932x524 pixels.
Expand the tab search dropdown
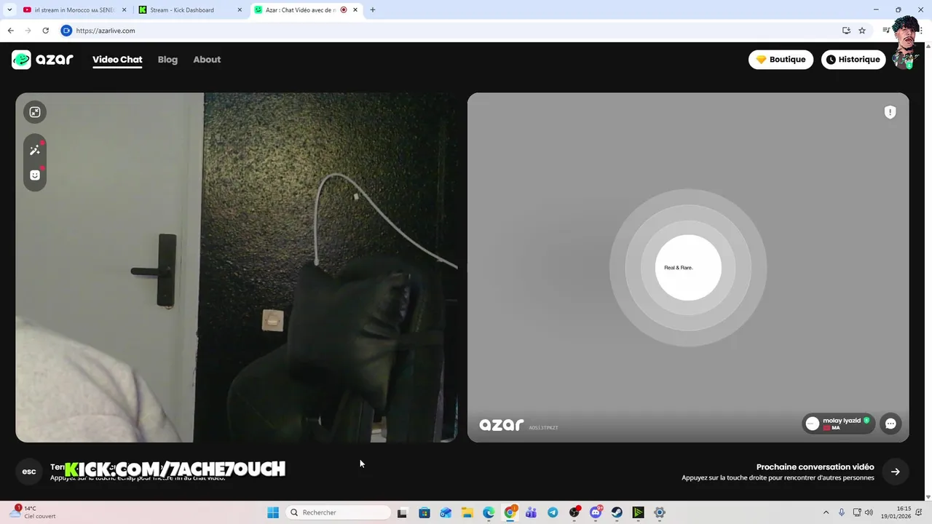click(9, 10)
